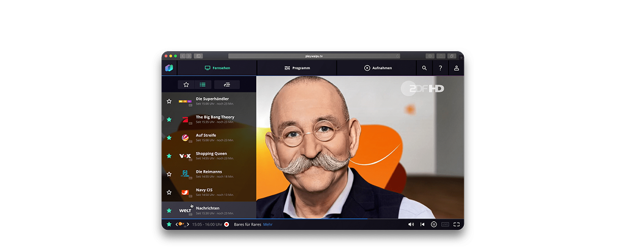Image resolution: width=625 pixels, height=250 pixels.
Task: Click the help question mark icon
Action: (440, 68)
